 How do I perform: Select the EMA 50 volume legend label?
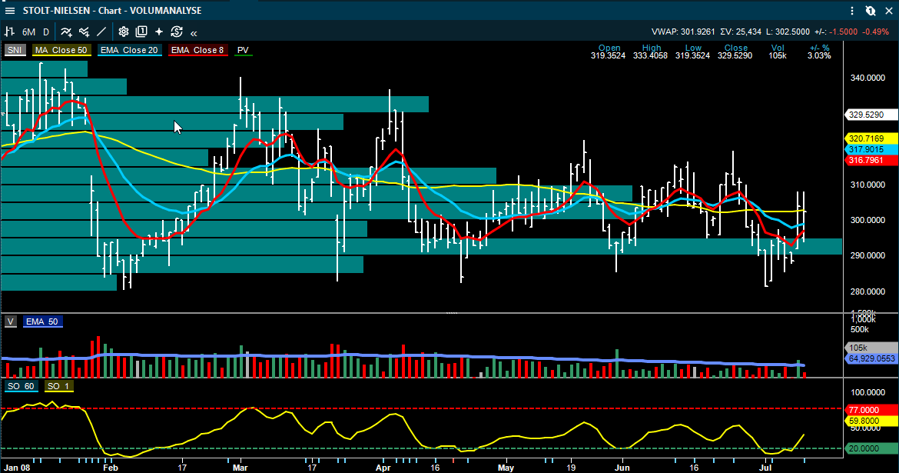tap(41, 321)
